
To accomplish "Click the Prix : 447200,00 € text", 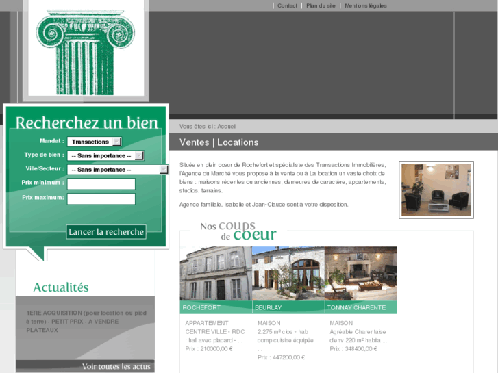I will click(281, 357).
